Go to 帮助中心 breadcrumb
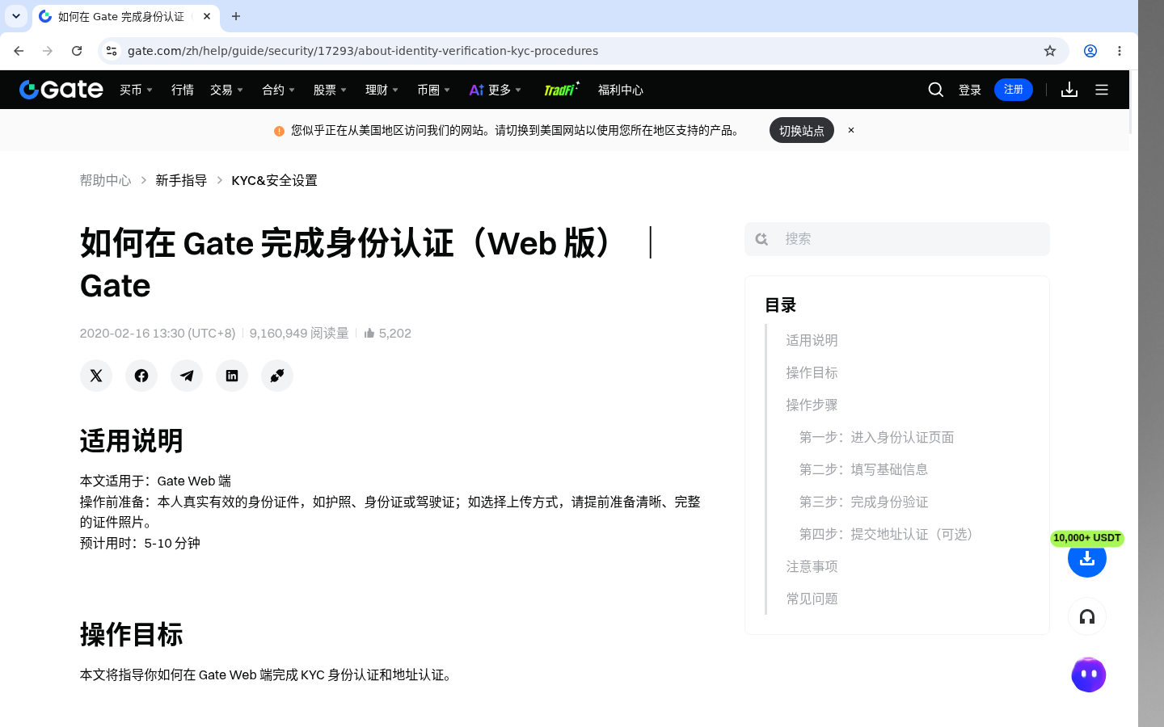 click(x=105, y=180)
